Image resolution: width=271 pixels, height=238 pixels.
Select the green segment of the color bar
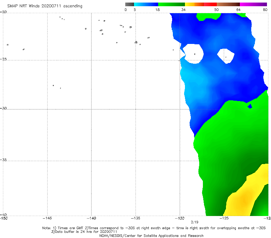(171, 4)
